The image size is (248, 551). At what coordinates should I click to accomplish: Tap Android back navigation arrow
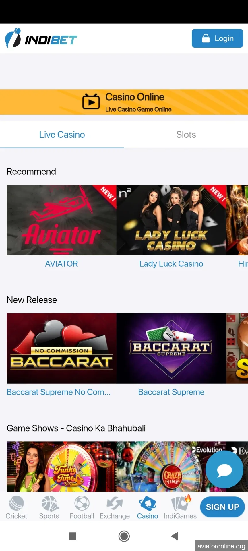[175, 536]
